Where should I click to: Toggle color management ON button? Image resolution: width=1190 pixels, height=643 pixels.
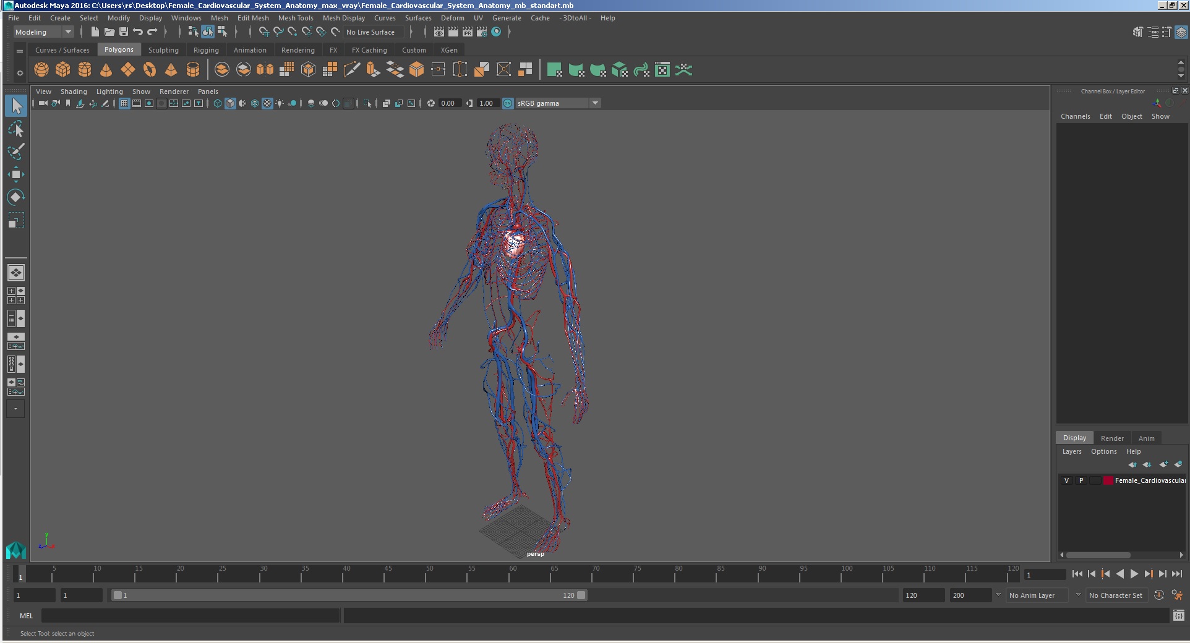pyautogui.click(x=508, y=103)
